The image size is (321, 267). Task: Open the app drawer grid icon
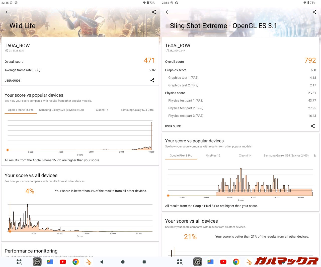click(19, 261)
